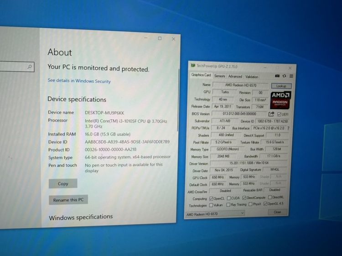Click the Product ID 00326-10000-00000-AA218
Viewport: 342px width, 256px height.
coord(110,150)
